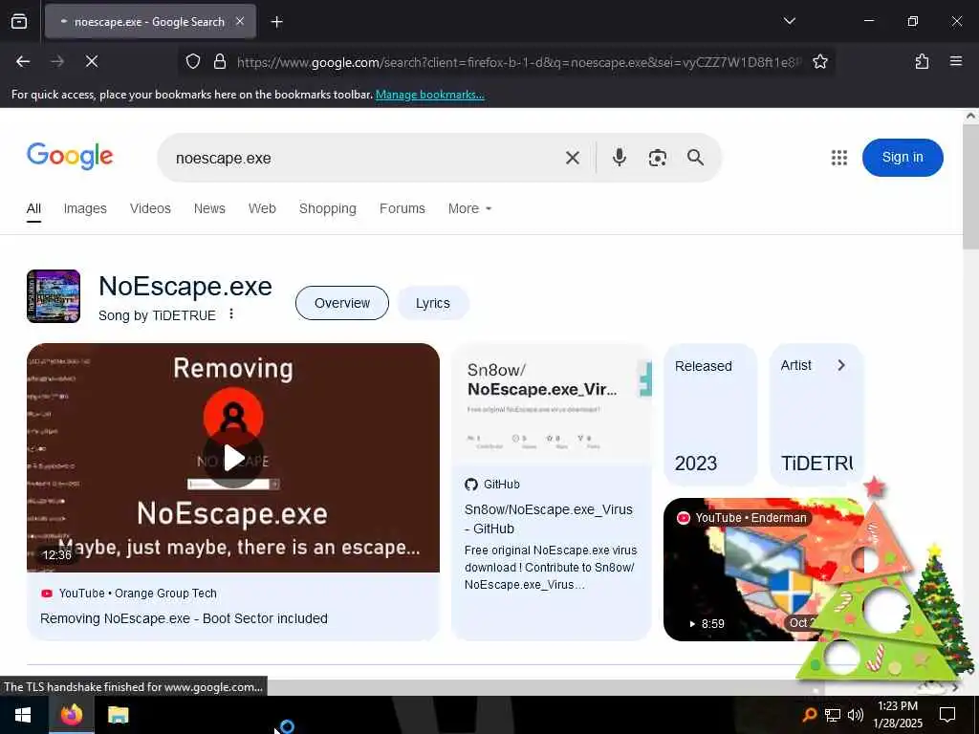Select the Lyrics chip

click(433, 303)
